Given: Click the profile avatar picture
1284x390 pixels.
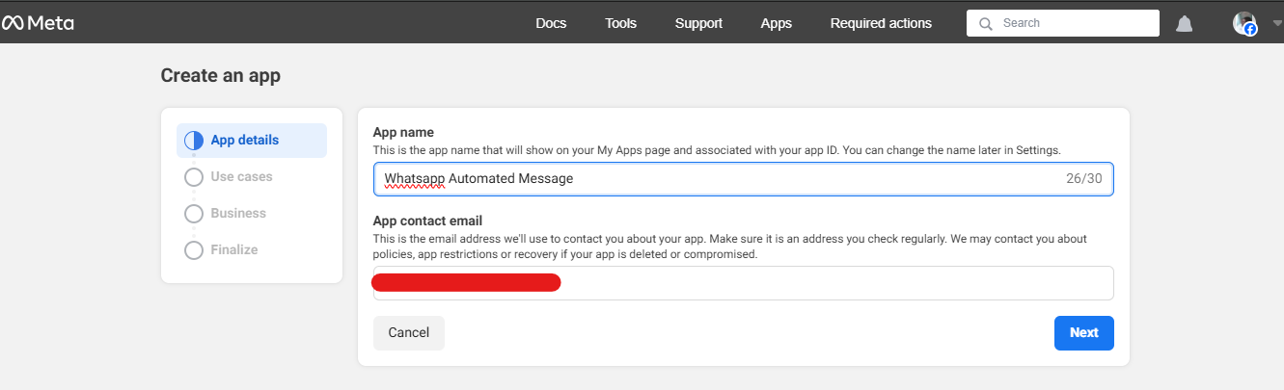Looking at the screenshot, I should point(1243,23).
